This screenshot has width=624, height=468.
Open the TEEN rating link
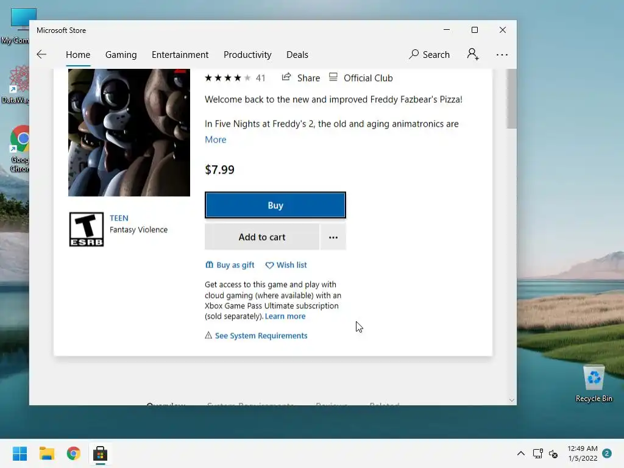point(119,218)
